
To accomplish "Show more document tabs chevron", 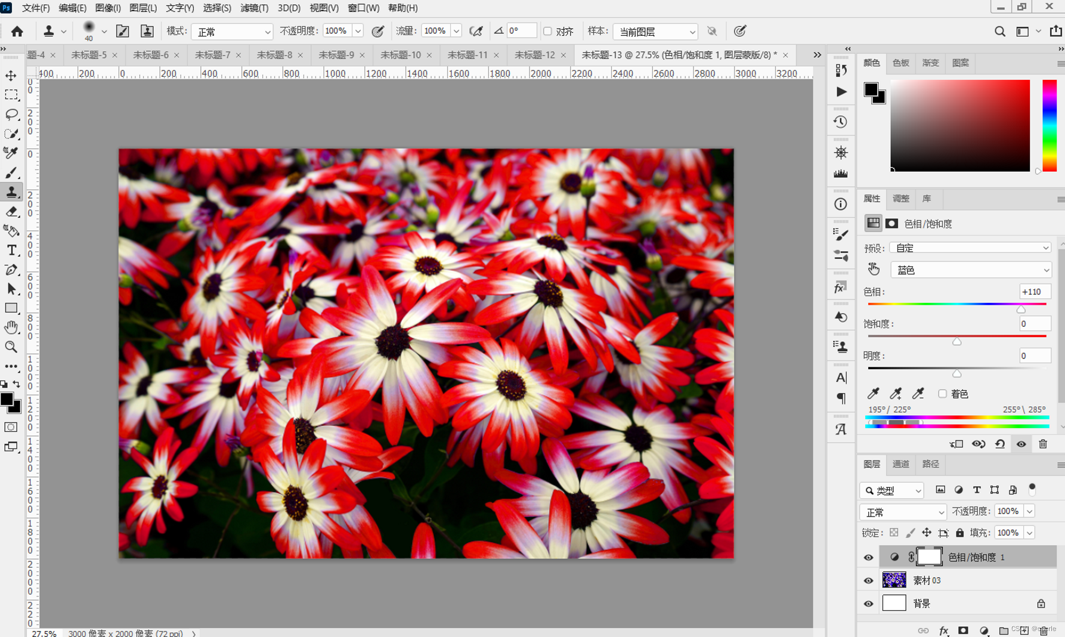I will tap(818, 55).
